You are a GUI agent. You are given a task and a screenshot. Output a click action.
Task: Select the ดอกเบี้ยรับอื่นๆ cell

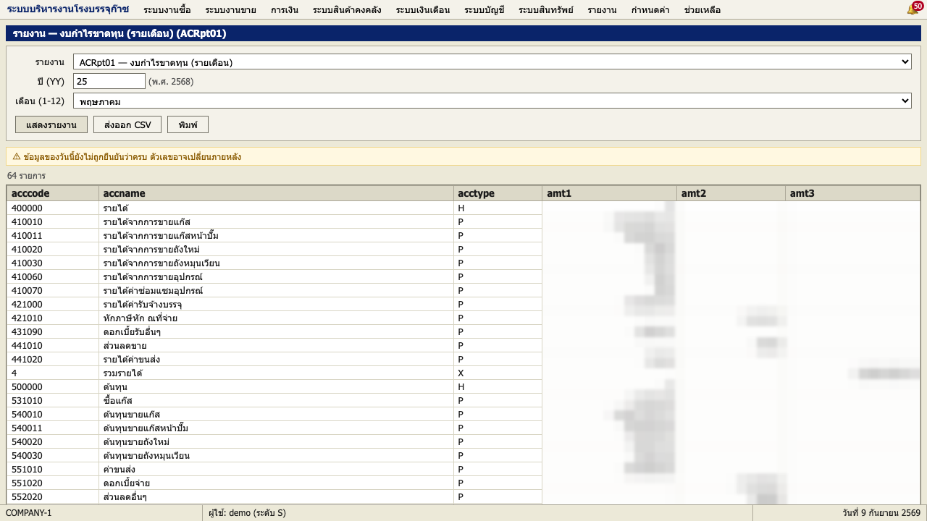pyautogui.click(x=276, y=331)
